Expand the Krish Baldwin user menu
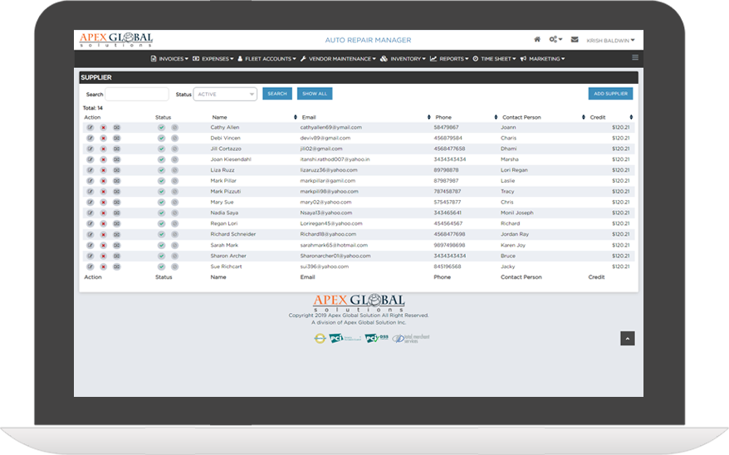The height and width of the screenshot is (455, 729). [x=610, y=40]
